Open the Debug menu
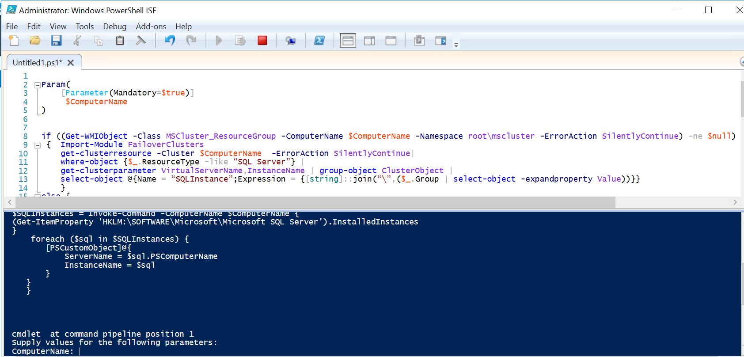This screenshot has width=744, height=357. tap(115, 27)
